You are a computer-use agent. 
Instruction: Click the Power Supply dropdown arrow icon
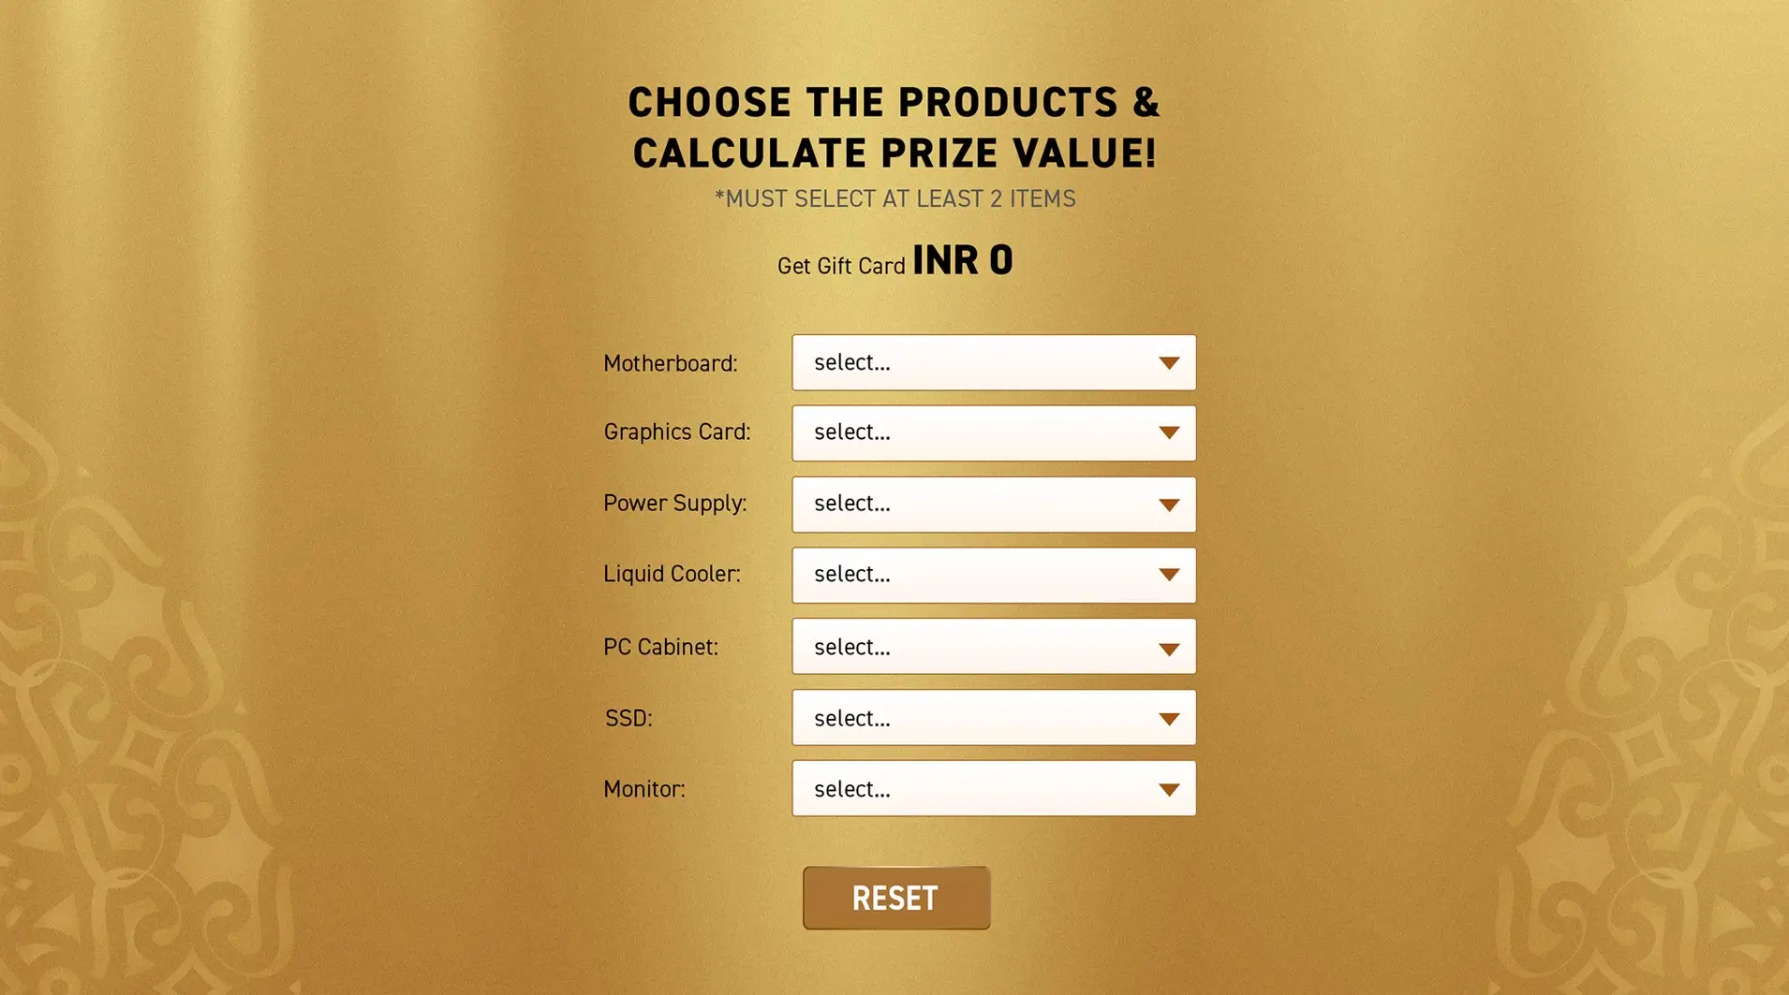[1169, 504]
